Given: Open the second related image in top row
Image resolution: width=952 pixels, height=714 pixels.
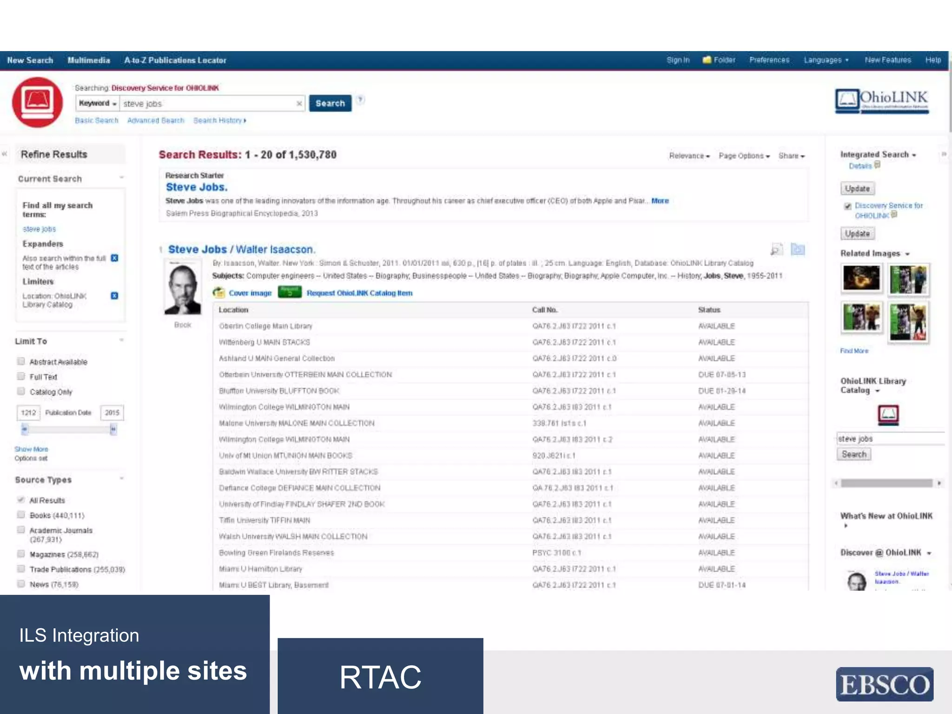Looking at the screenshot, I should [908, 279].
